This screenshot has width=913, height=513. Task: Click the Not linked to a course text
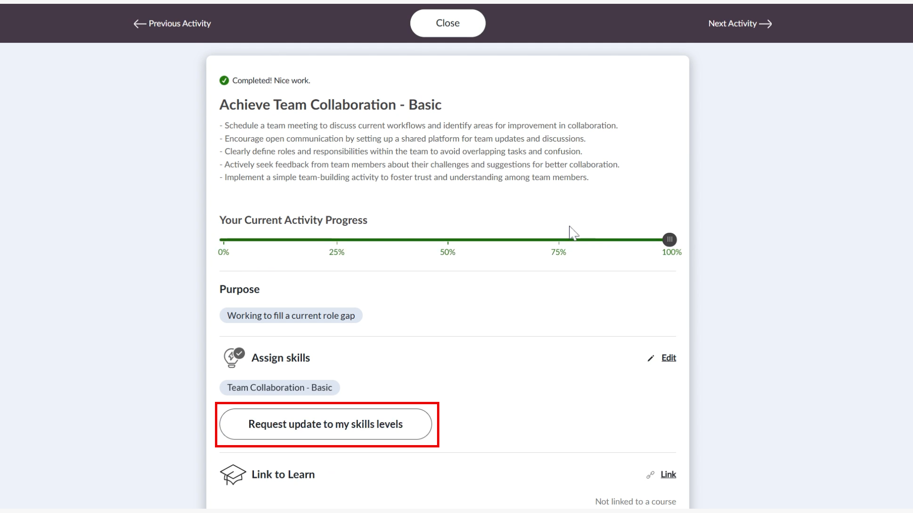pyautogui.click(x=635, y=502)
